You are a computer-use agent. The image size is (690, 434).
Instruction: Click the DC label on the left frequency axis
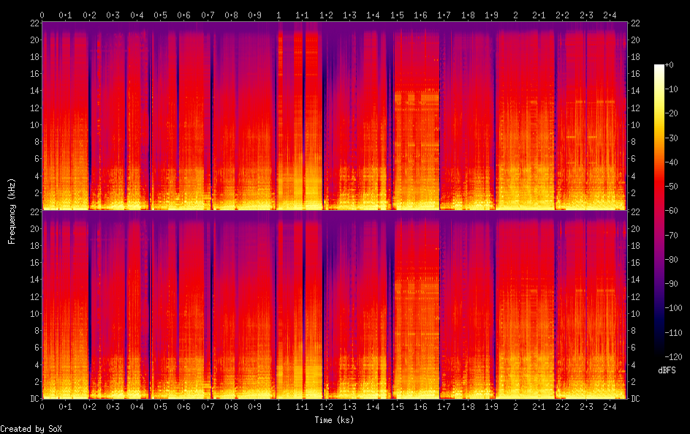[34, 399]
